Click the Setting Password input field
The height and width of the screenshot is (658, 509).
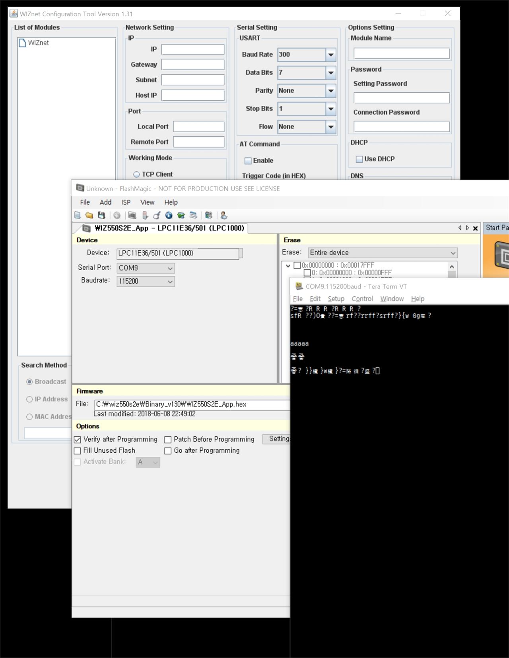tap(402, 98)
